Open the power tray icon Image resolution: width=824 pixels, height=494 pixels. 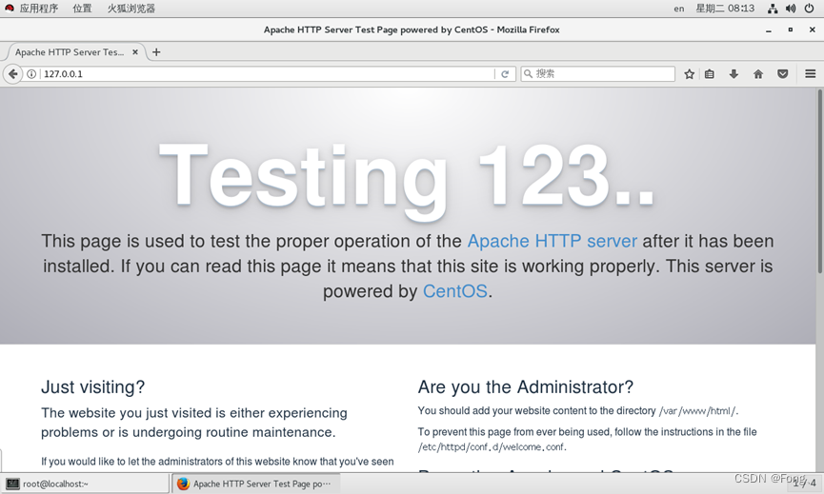(x=810, y=9)
